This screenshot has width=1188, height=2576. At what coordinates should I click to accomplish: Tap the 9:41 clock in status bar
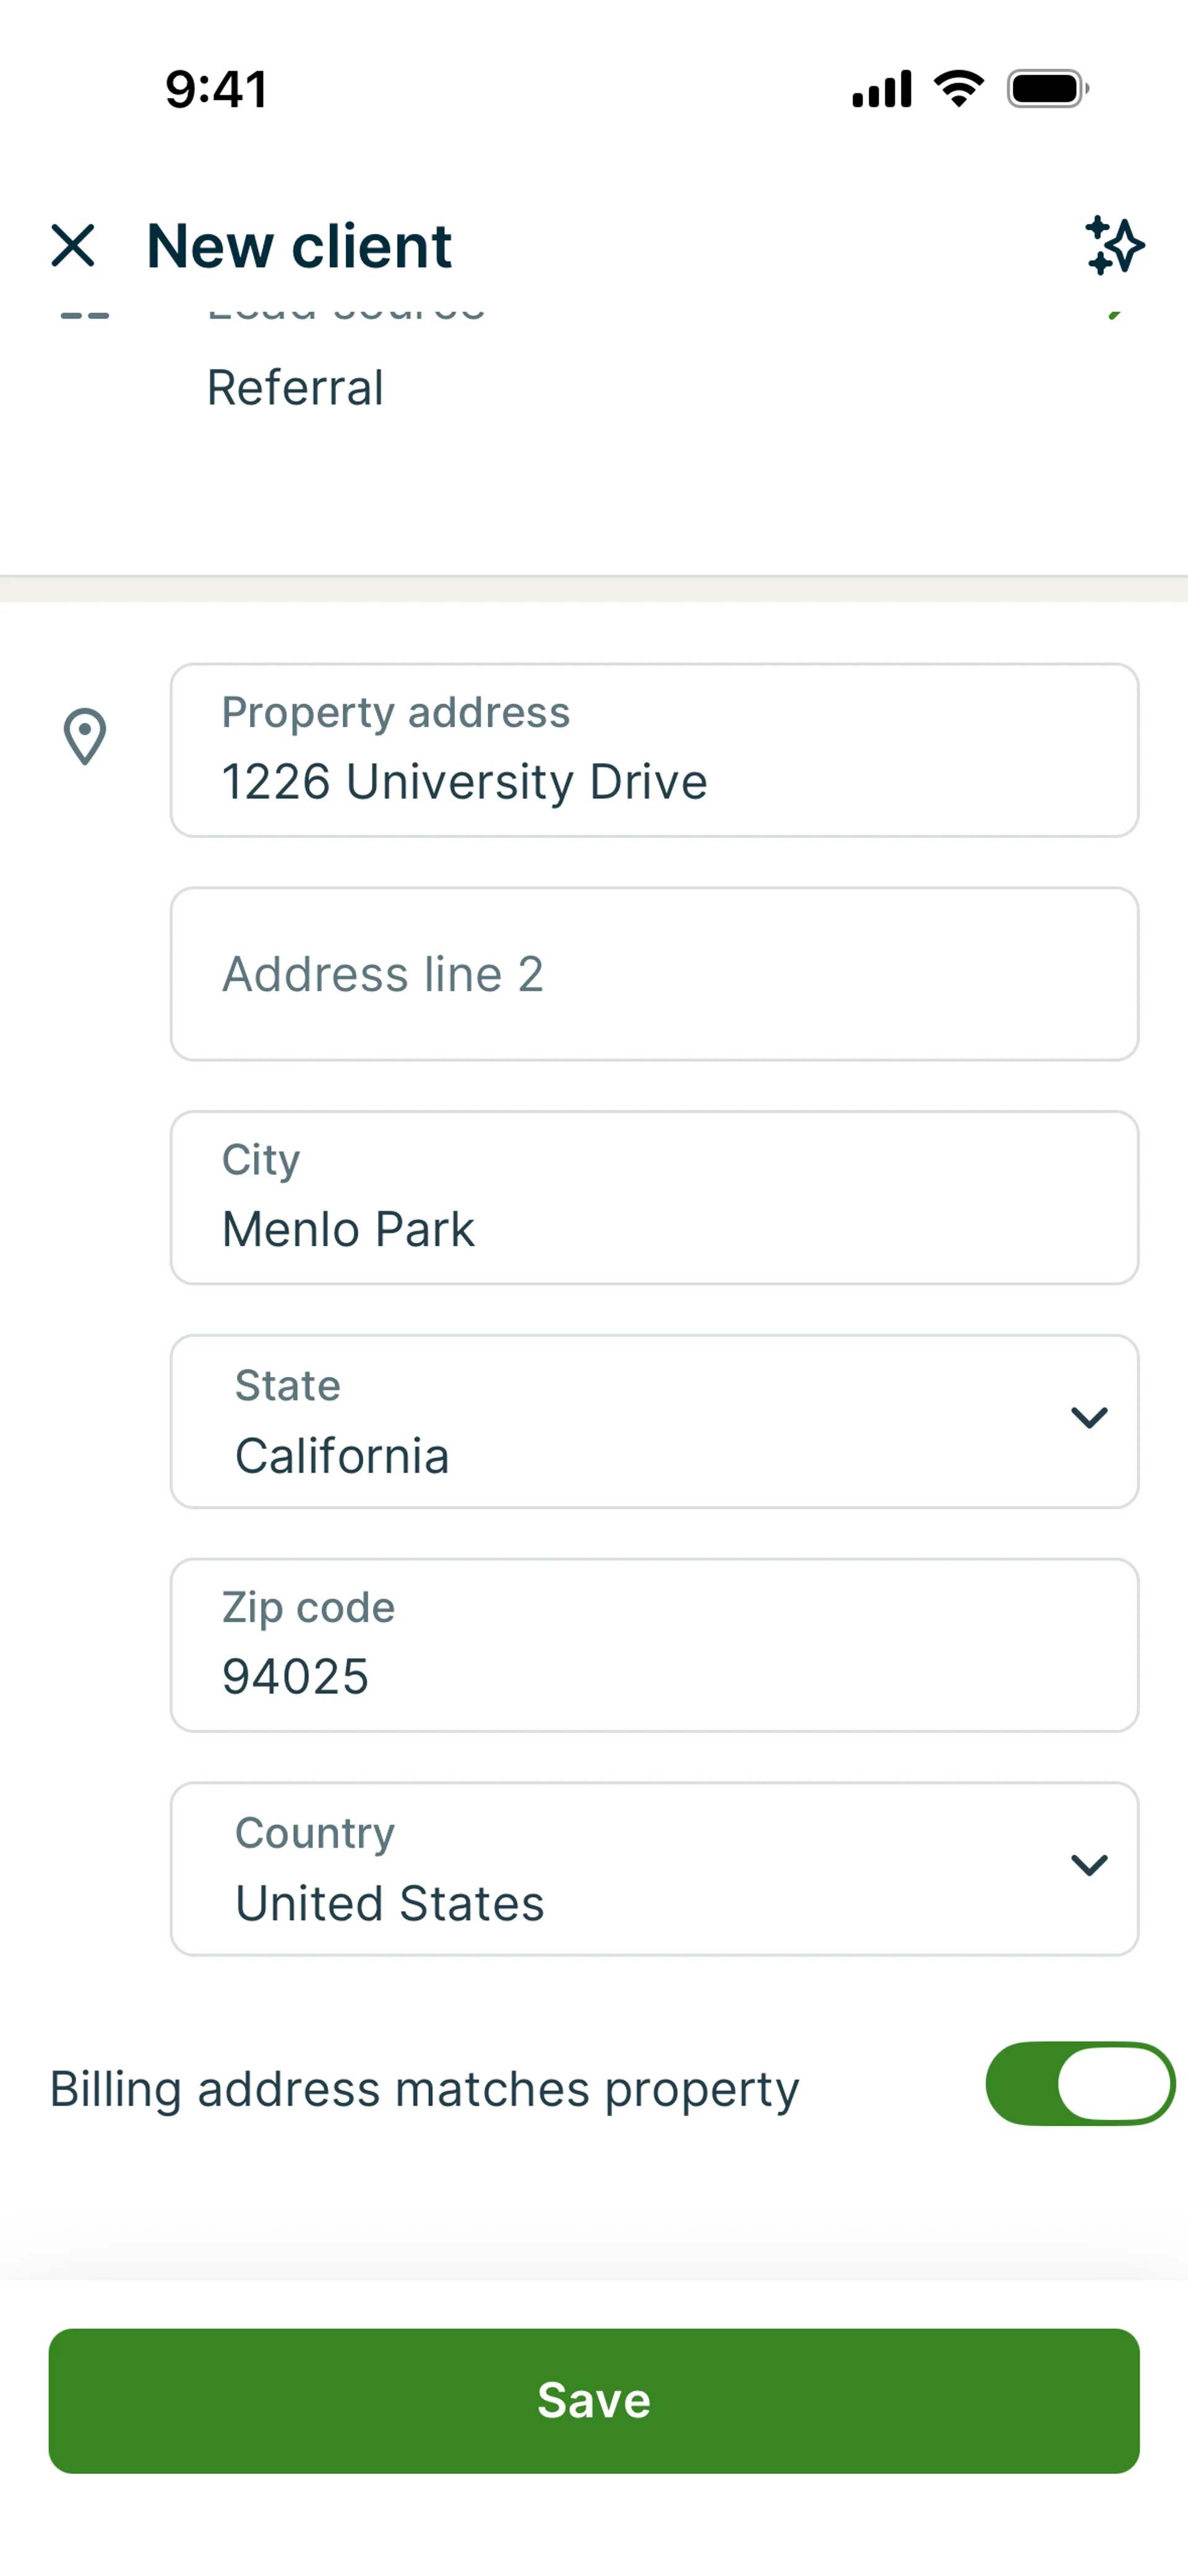pos(216,89)
